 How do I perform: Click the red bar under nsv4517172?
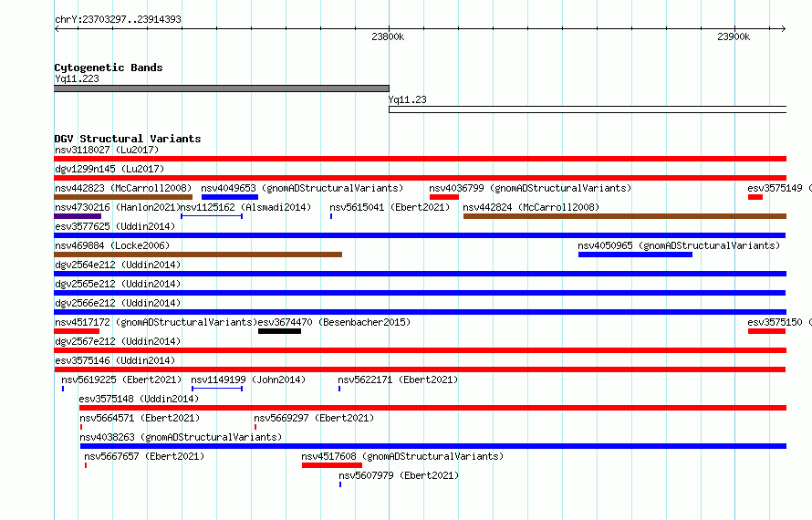tap(77, 331)
